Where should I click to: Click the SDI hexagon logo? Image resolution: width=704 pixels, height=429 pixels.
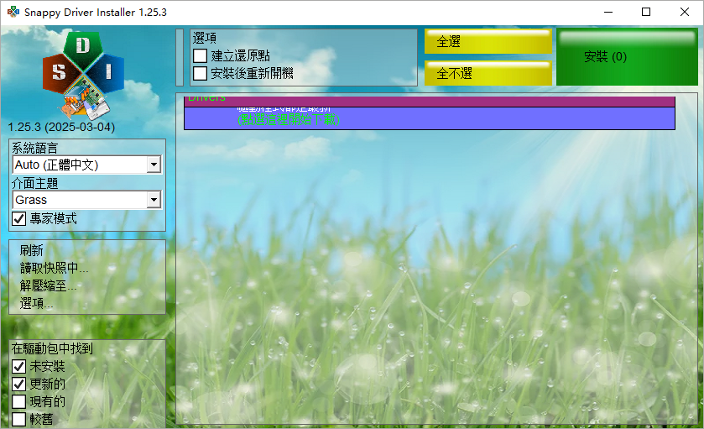[83, 74]
